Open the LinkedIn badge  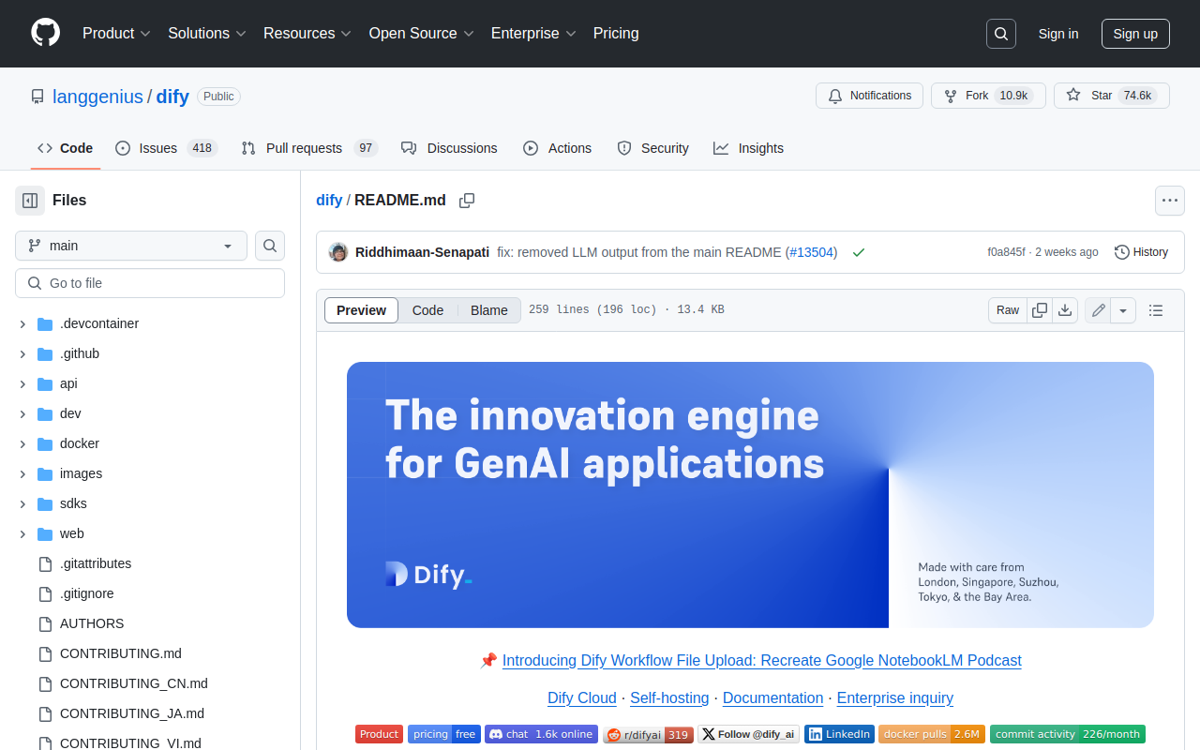coord(839,734)
